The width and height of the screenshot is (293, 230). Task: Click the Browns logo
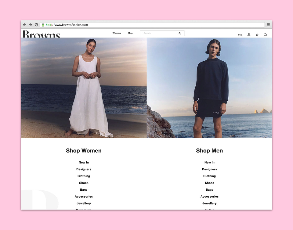[42, 34]
